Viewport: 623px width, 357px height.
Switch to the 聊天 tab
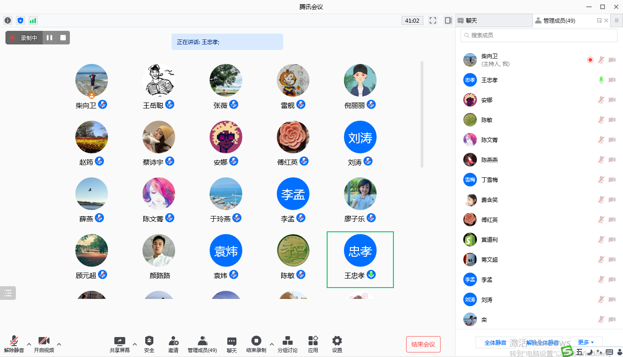494,20
